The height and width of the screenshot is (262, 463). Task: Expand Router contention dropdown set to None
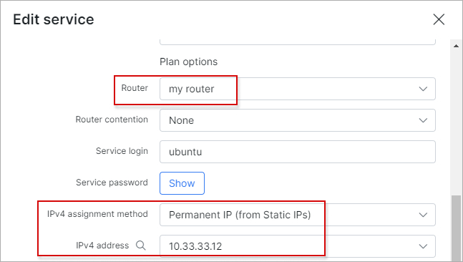tap(298, 120)
